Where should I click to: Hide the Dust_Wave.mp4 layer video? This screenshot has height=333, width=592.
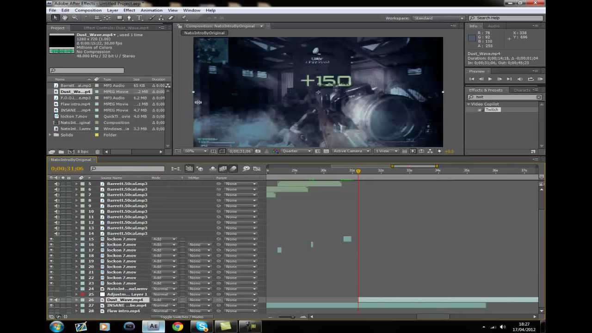coord(51,300)
